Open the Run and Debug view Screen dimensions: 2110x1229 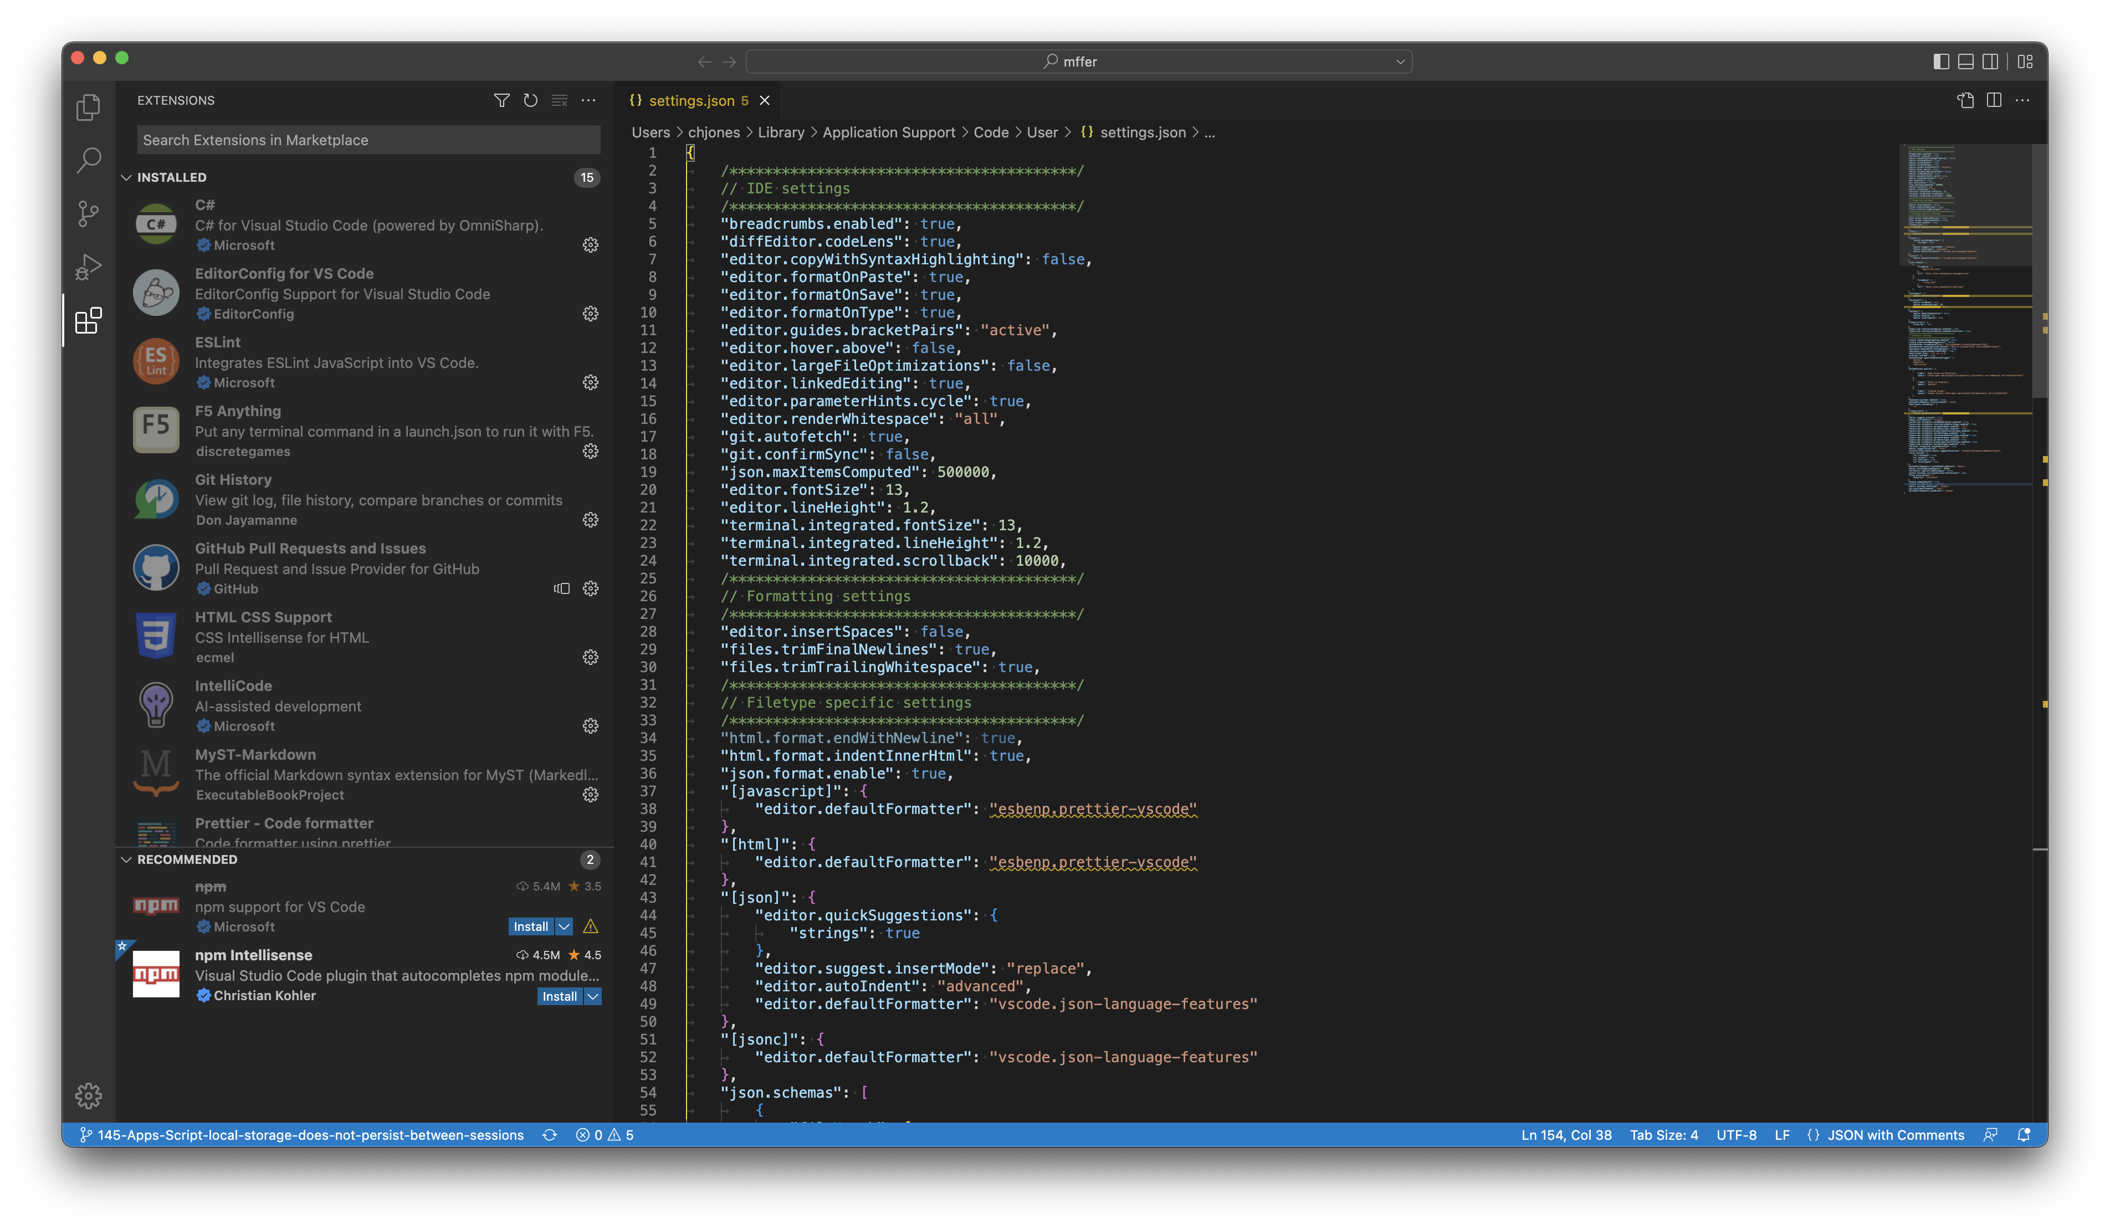(88, 266)
